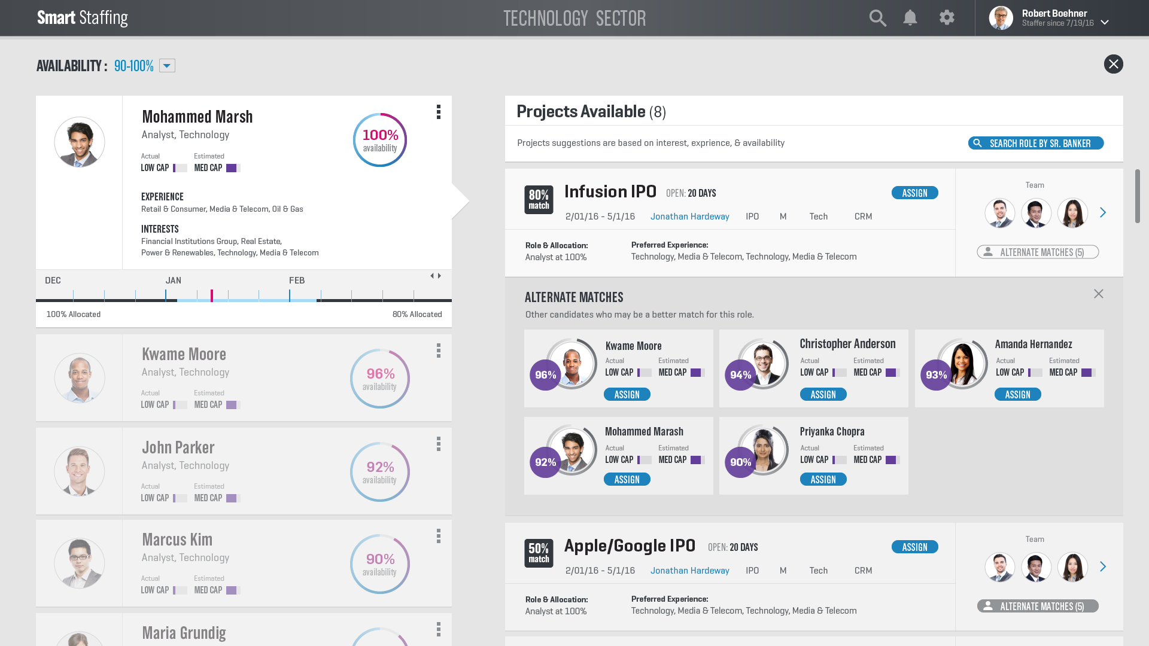Click Mohammed Marsh 100% availability ring
This screenshot has height=646, width=1149.
[380, 140]
